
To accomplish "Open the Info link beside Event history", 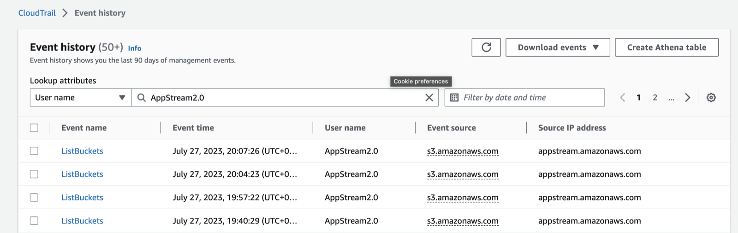I will [x=135, y=48].
